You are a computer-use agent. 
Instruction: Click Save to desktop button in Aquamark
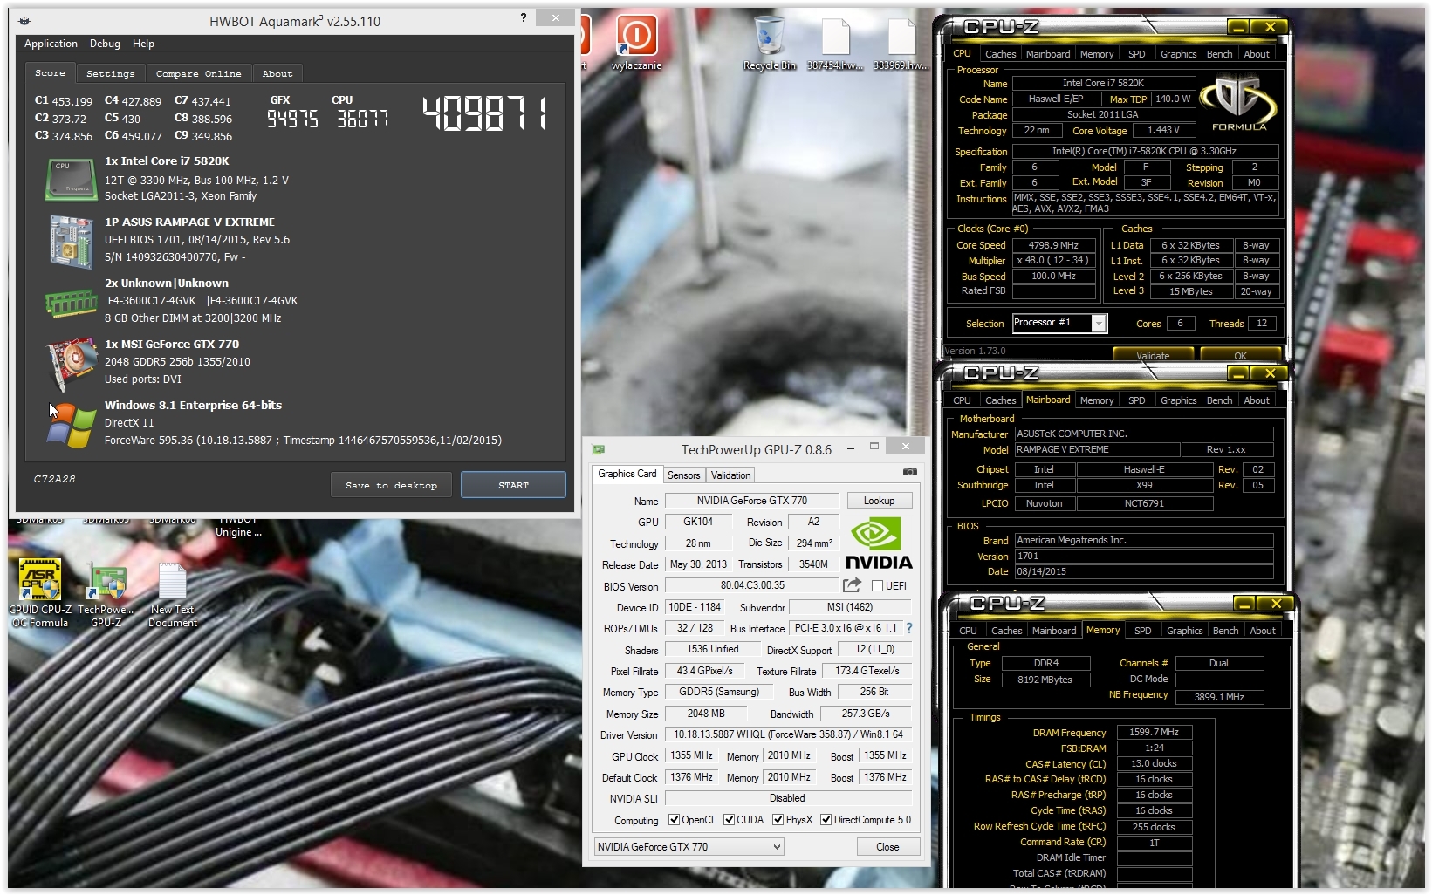pyautogui.click(x=391, y=485)
